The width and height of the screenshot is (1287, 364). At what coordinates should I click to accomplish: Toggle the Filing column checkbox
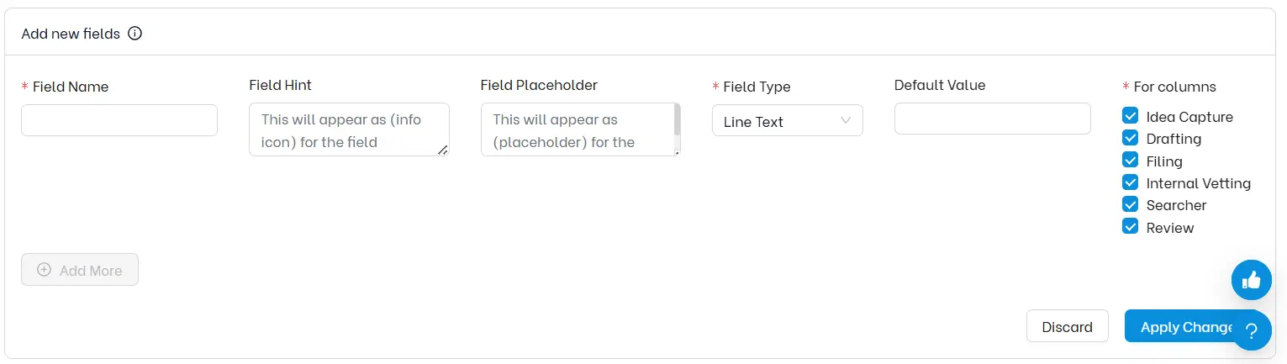click(x=1130, y=161)
